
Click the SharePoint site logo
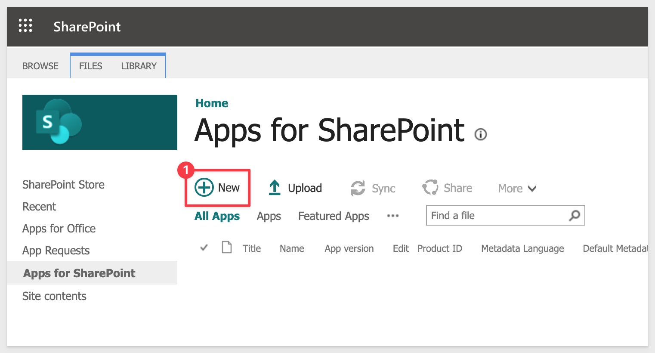tap(100, 122)
